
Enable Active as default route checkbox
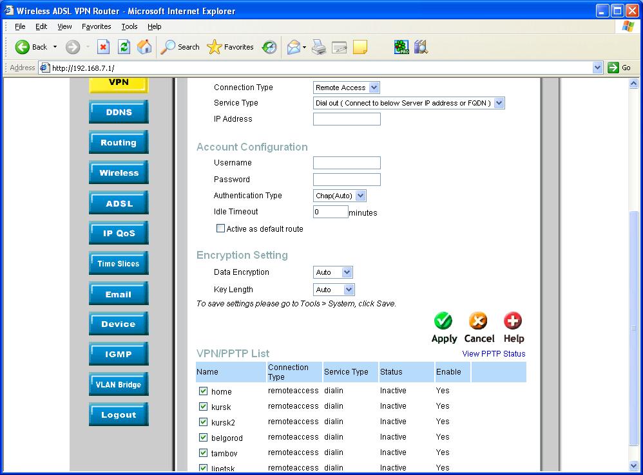pos(220,228)
